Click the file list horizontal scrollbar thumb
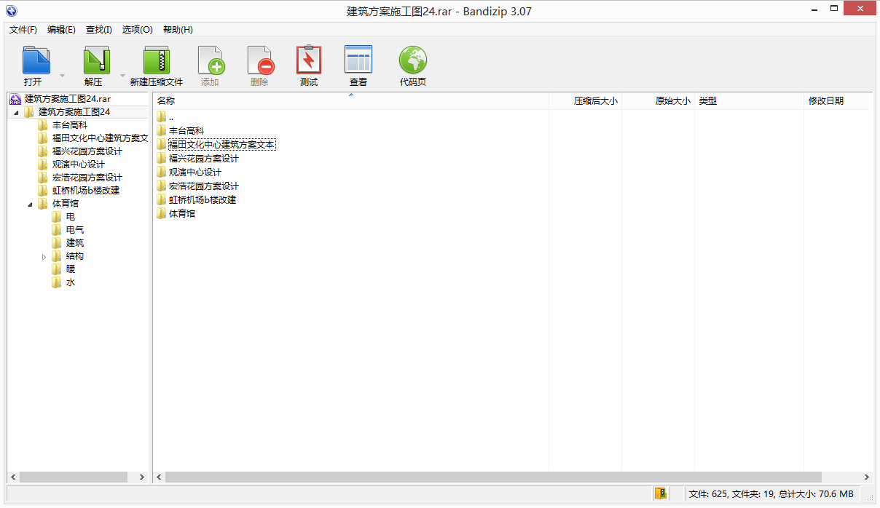 click(x=493, y=477)
